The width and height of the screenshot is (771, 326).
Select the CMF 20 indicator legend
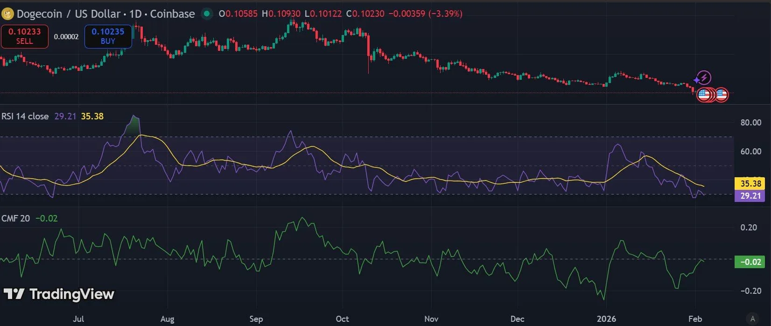pos(15,218)
